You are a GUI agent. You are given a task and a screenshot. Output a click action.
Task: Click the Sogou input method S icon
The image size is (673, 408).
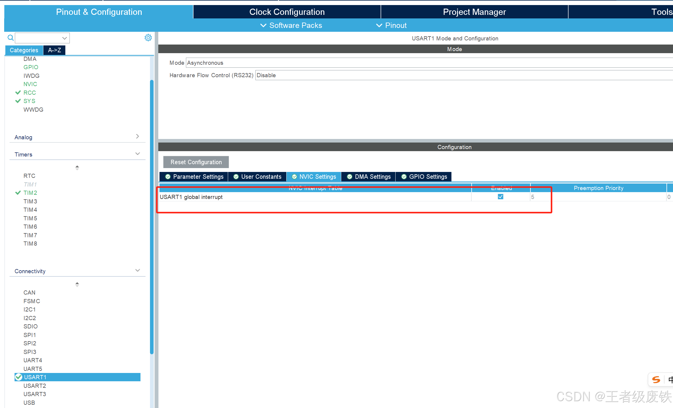(656, 380)
